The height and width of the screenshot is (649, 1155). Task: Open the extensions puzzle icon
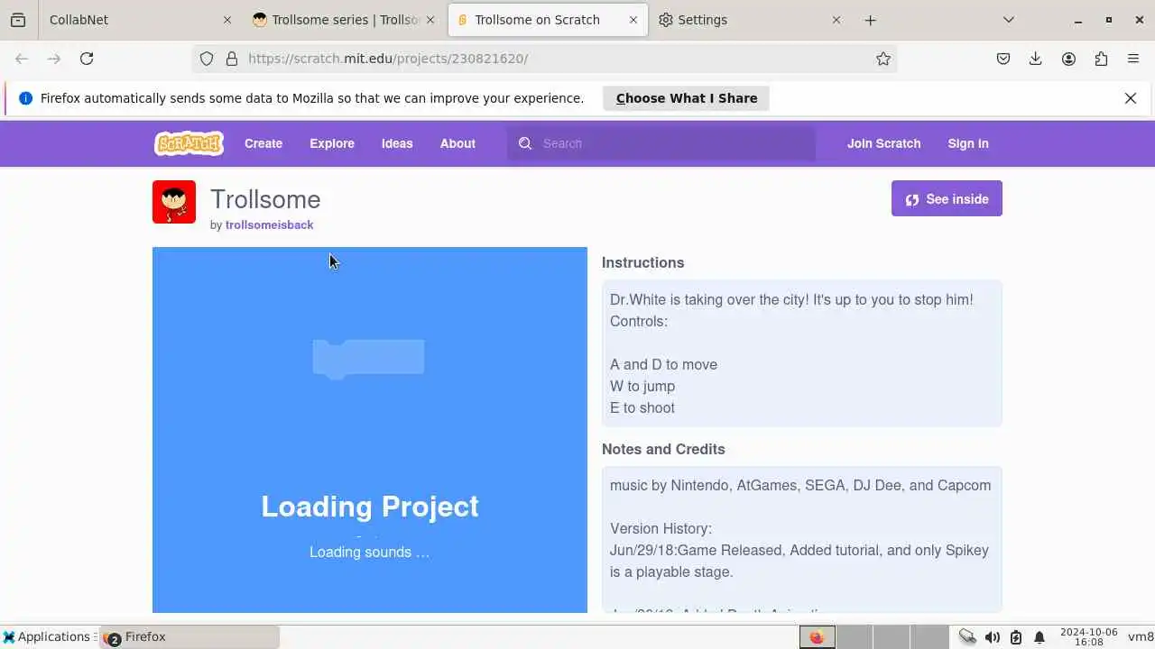pos(1101,59)
